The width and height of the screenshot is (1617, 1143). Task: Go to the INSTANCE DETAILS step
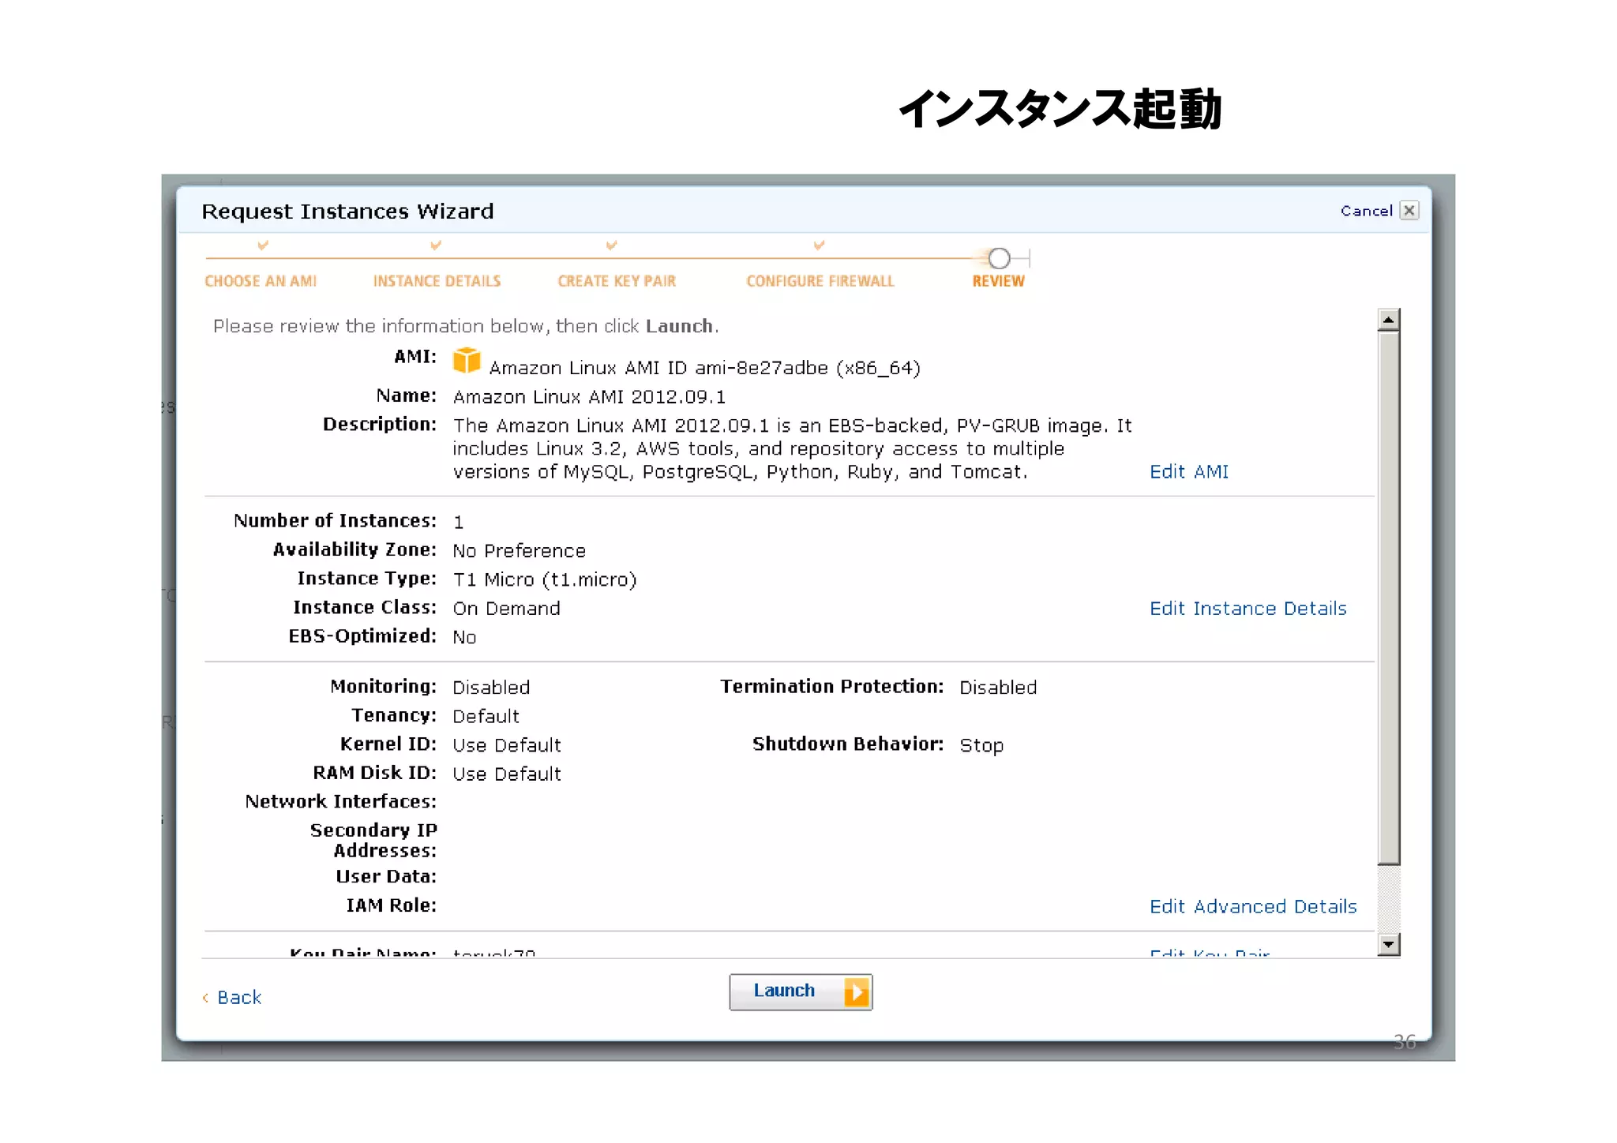[437, 281]
